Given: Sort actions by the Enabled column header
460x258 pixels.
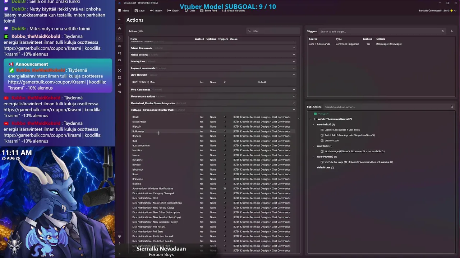Looking at the screenshot, I should coord(199,39).
